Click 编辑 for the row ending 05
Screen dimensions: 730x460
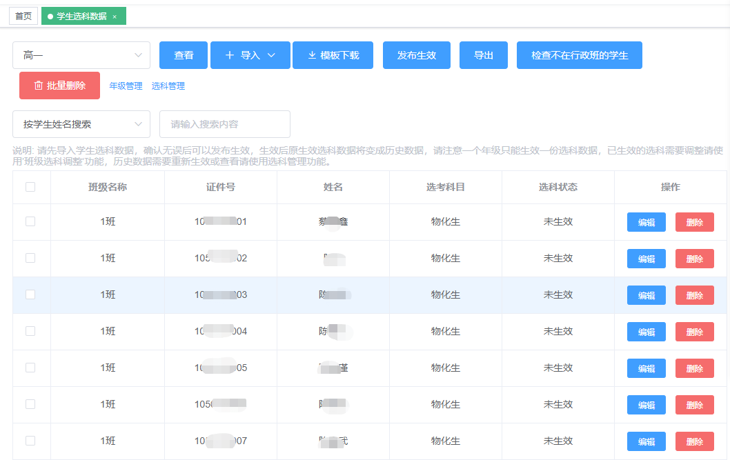coord(647,368)
